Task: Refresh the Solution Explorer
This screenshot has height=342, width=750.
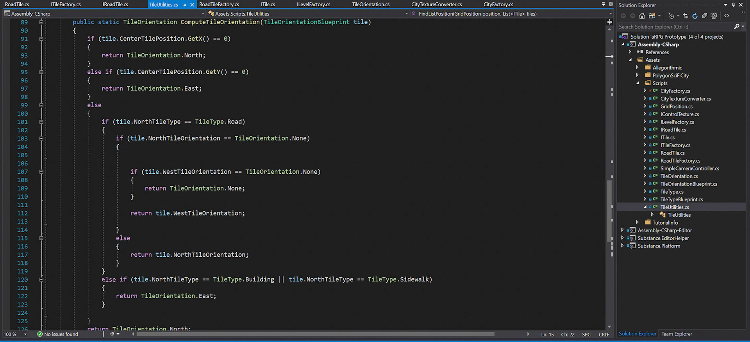Action: [x=695, y=16]
